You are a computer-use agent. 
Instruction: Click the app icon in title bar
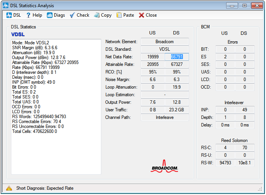(x=6, y=6)
